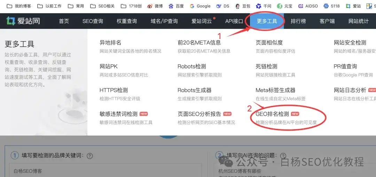The height and width of the screenshot is (177, 376).
Task: Open the PR值查询 tool
Action: (345, 67)
